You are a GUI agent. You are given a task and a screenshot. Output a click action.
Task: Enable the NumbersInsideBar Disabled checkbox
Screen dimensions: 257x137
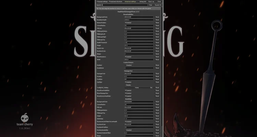point(128,130)
